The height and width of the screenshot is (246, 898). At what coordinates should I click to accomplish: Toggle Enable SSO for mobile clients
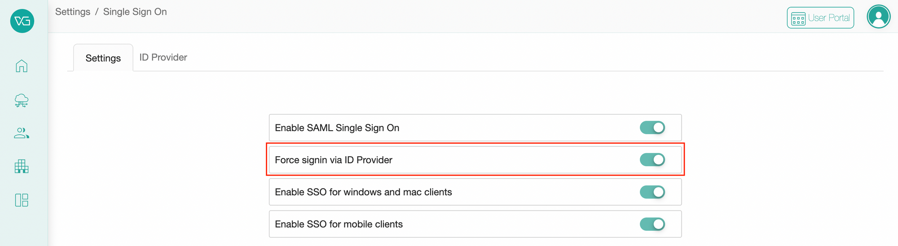pos(652,224)
